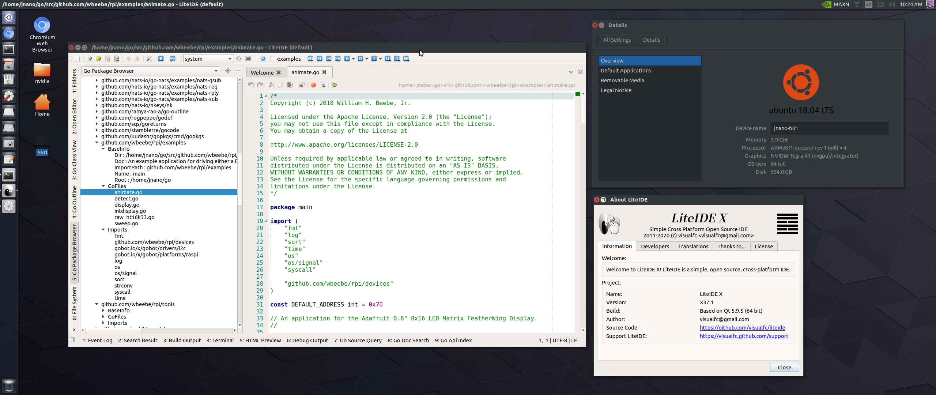Click the Redo icon in editor toolbar
This screenshot has height=395, width=936.
tap(260, 85)
